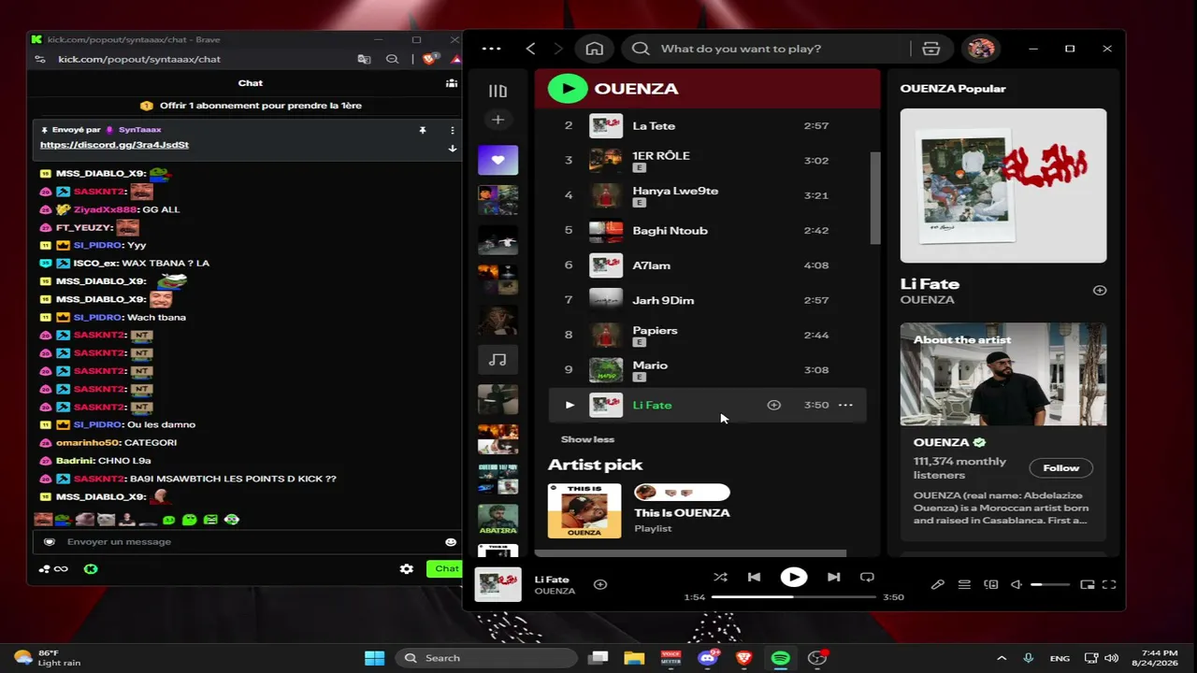The image size is (1197, 673).
Task: Enter Spotify fullscreen mode icon
Action: 1109,585
